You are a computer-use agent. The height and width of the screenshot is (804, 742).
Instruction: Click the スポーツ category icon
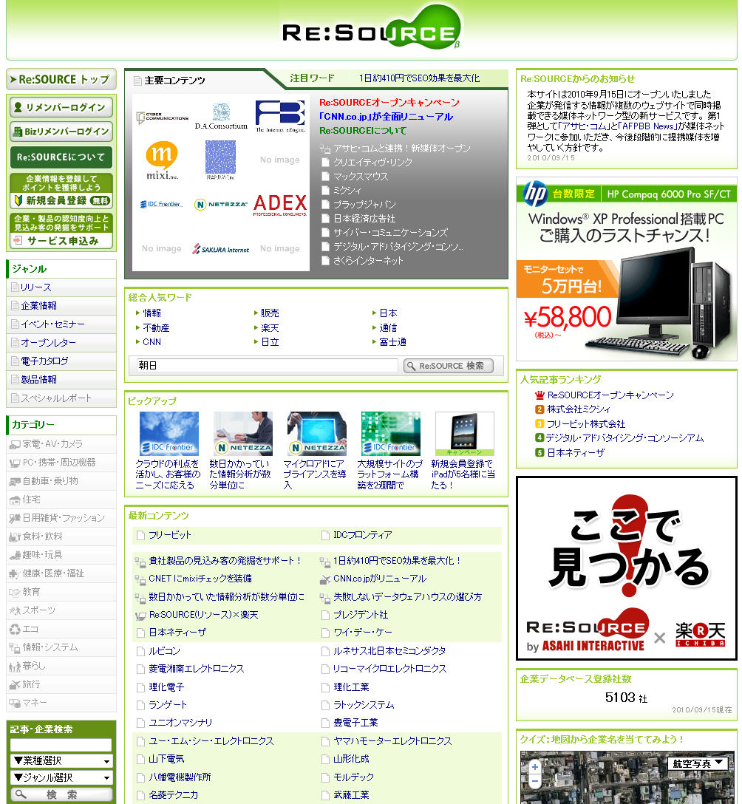pos(15,610)
